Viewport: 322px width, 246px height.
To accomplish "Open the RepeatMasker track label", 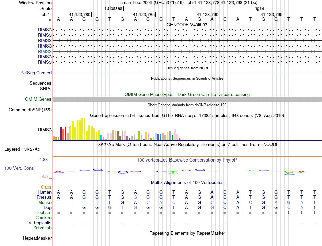I will (37, 238).
